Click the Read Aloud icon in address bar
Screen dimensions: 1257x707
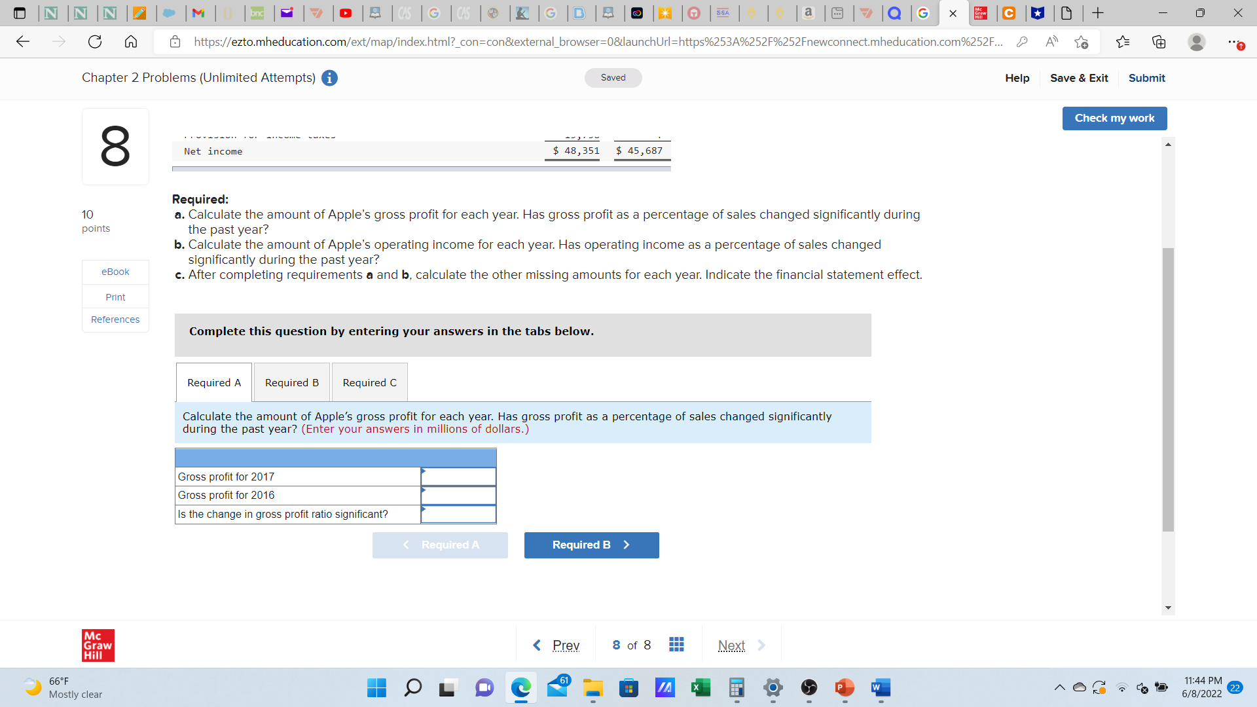(x=1051, y=42)
